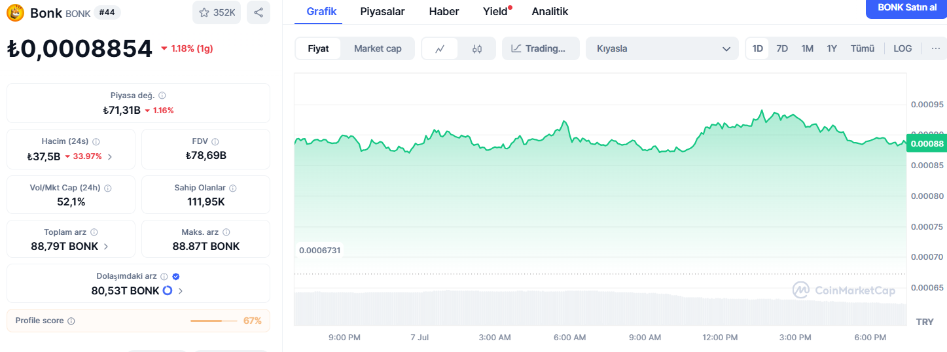Set chart range to 7D
947x352 pixels.
[x=782, y=48]
